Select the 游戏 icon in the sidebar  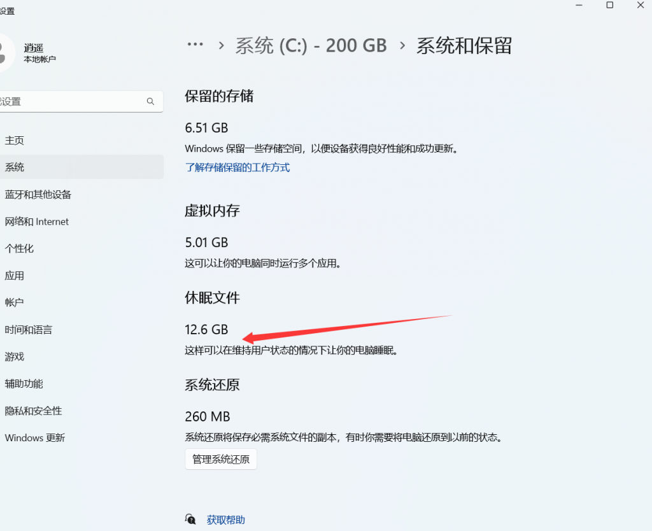tap(15, 357)
